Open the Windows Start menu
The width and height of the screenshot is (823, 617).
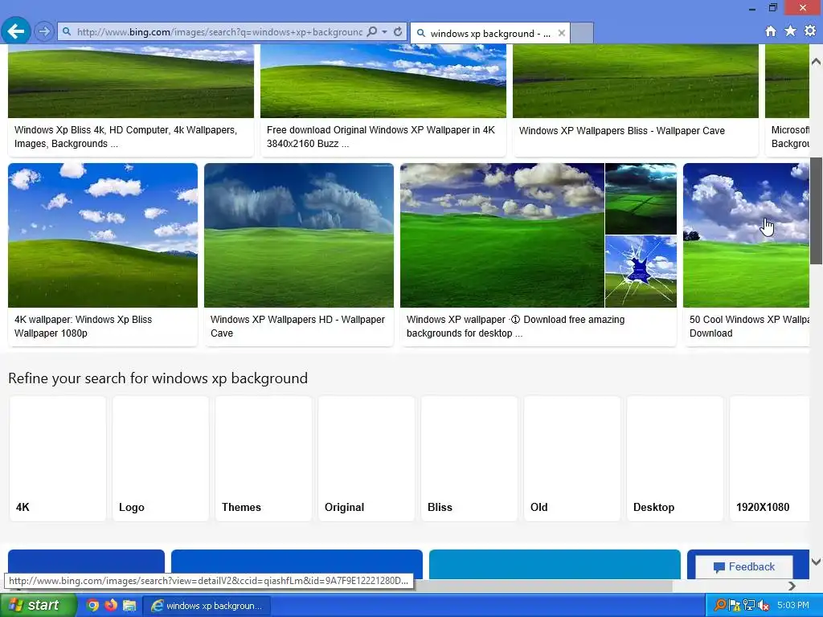tap(39, 605)
